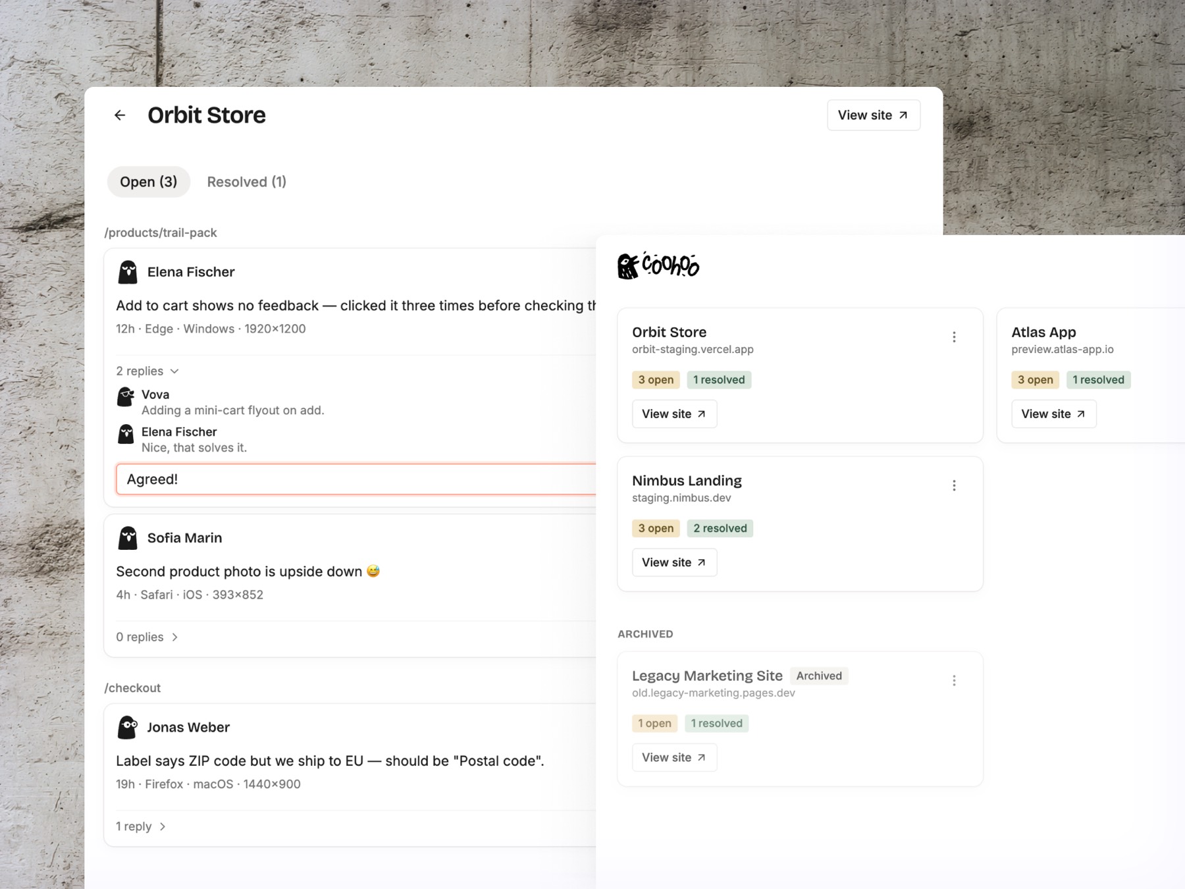
Task: Click the 'Archived' tag beside Legacy Marketing Site
Action: [819, 676]
